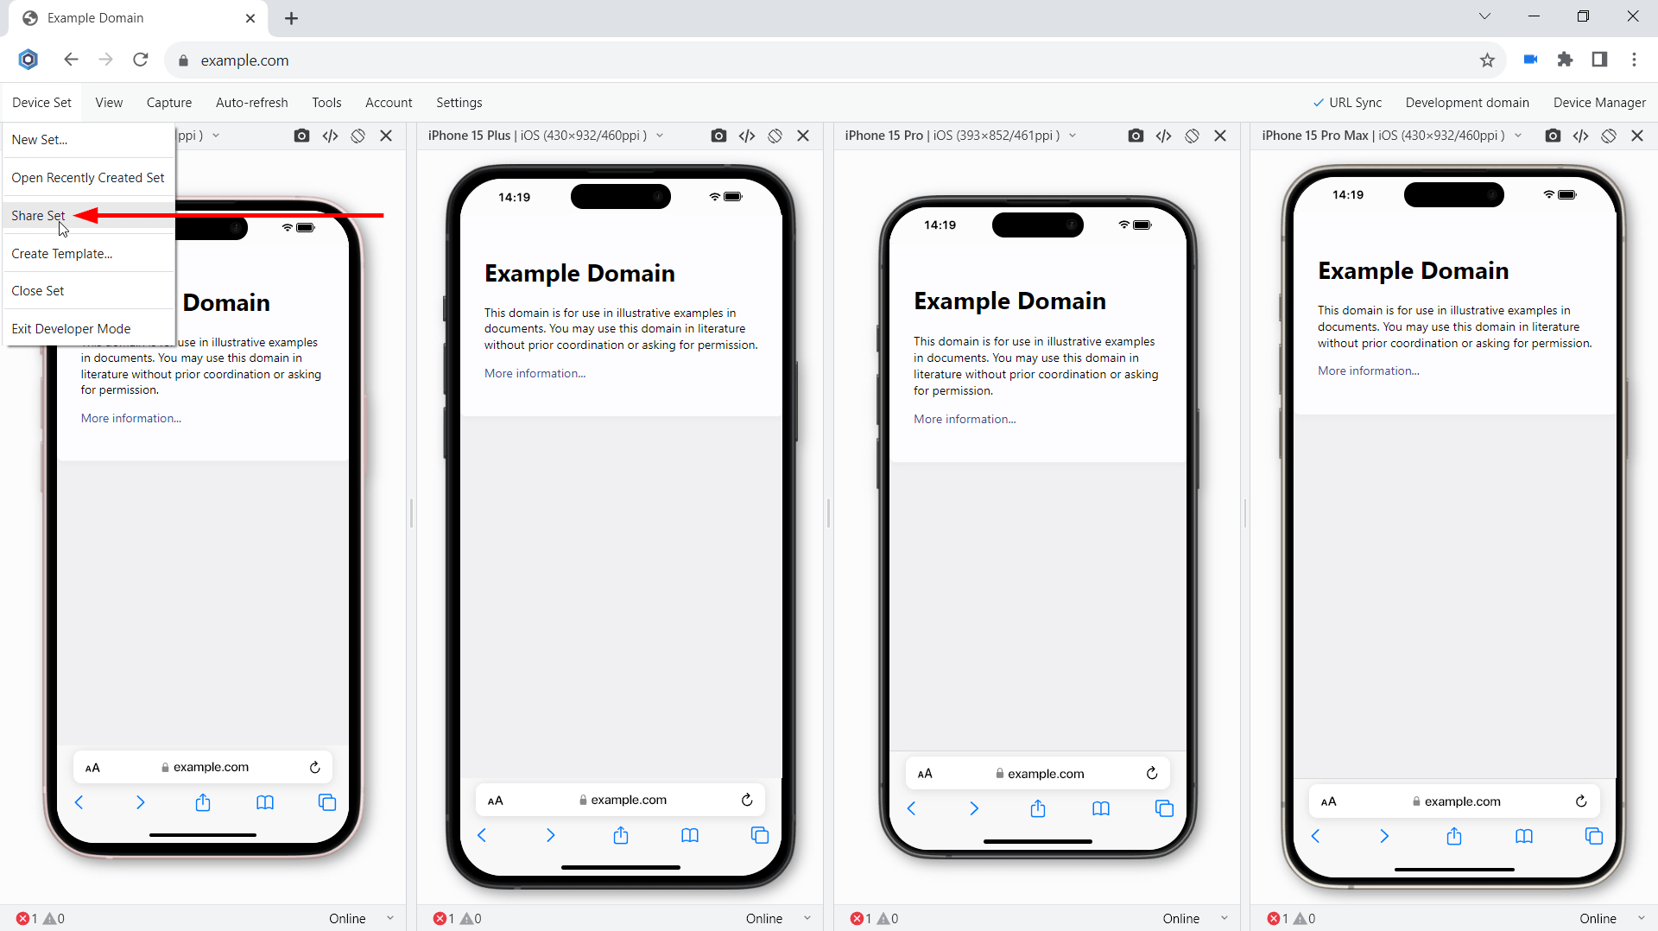Open the iPhone 15 Pro Max device selector dropdown
1658x931 pixels.
coord(1520,136)
